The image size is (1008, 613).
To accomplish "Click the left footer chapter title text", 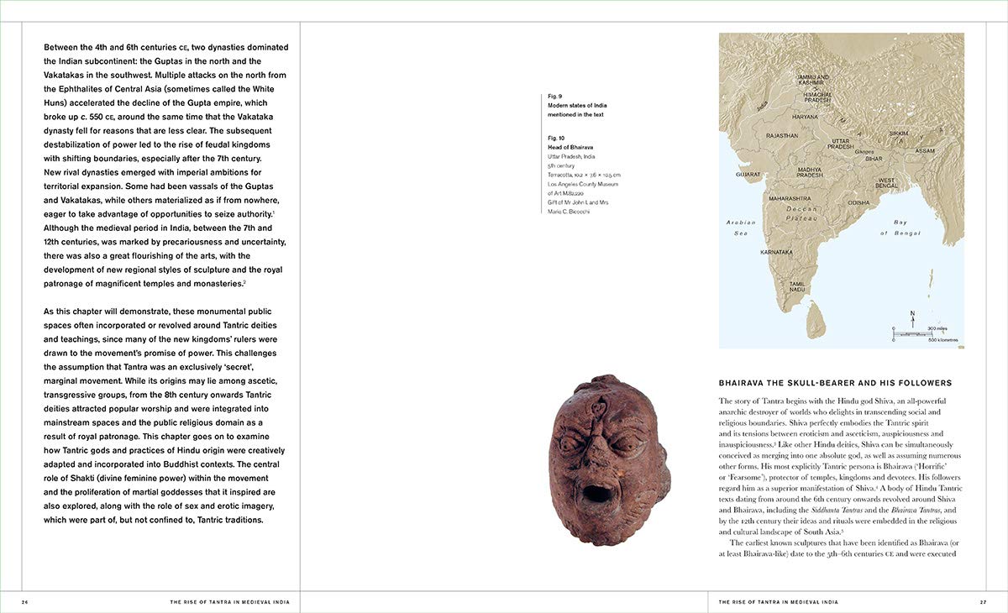I will tap(234, 602).
